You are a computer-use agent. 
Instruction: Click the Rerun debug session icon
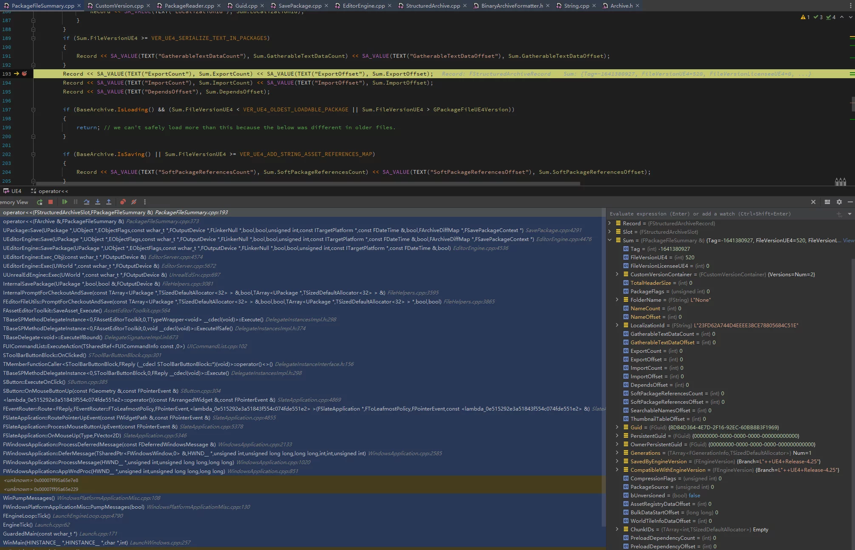[40, 202]
